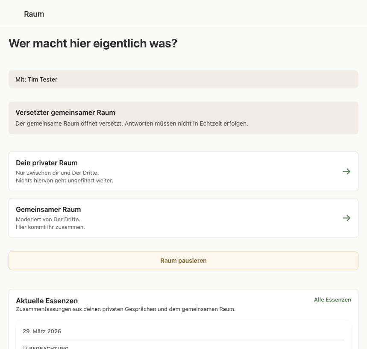Select the date 29. März 2026
Screen dimensions: 367x349
click(x=42, y=331)
